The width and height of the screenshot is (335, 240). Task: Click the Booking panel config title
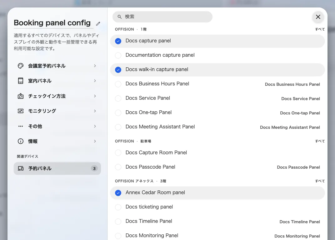click(x=52, y=23)
